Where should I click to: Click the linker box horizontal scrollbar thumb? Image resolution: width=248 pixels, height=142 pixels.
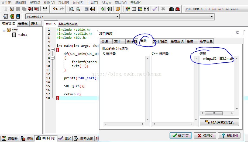pos(214,113)
